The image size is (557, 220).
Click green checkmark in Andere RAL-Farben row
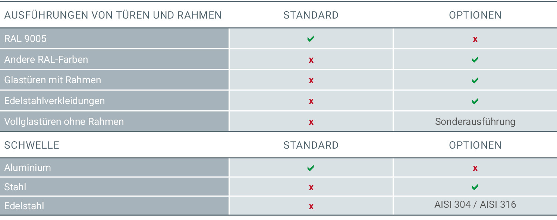pyautogui.click(x=475, y=59)
